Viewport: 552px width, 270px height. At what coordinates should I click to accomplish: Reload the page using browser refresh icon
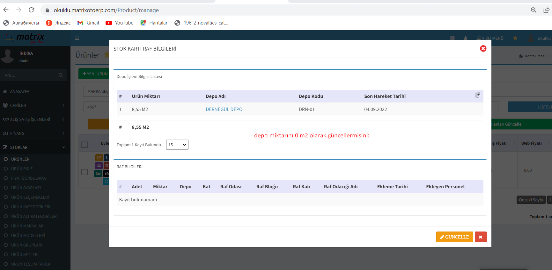click(32, 10)
